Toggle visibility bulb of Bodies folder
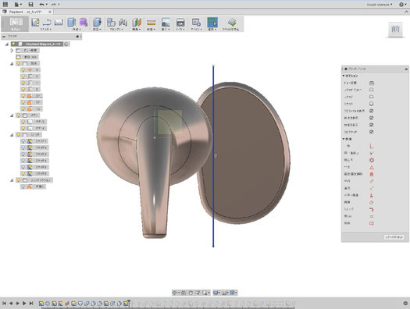Screen dimensions: 410x309 point(18,115)
